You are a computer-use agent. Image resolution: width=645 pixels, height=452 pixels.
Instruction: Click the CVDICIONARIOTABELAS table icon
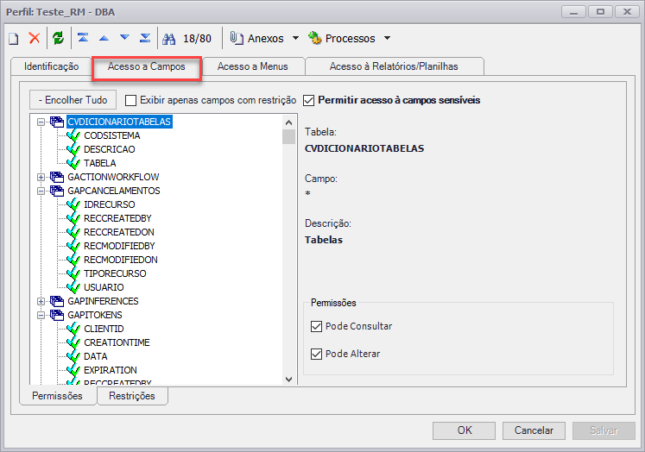tap(57, 122)
